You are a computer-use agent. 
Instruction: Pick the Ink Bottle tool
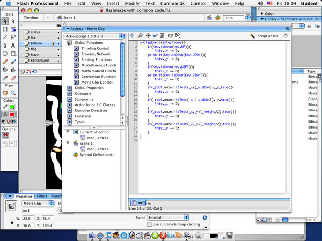(5, 70)
